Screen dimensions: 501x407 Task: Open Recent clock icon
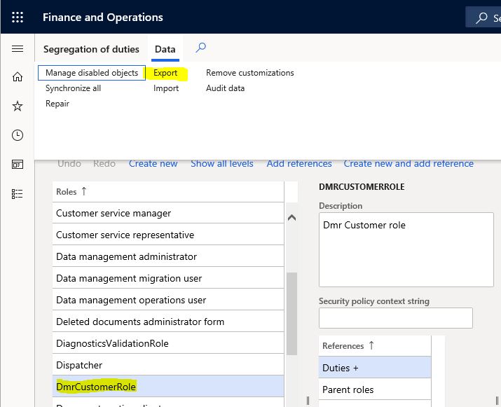[x=18, y=135]
